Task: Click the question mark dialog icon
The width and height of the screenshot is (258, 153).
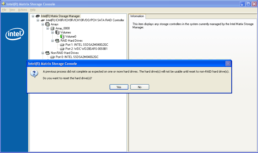Action: point(34,74)
